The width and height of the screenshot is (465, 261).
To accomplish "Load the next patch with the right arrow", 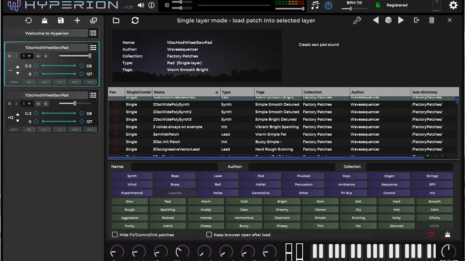I will coord(401,20).
